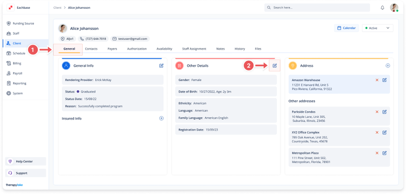Open Billing from the sidebar
Viewport: 406px width, 194px height.
pos(17,63)
